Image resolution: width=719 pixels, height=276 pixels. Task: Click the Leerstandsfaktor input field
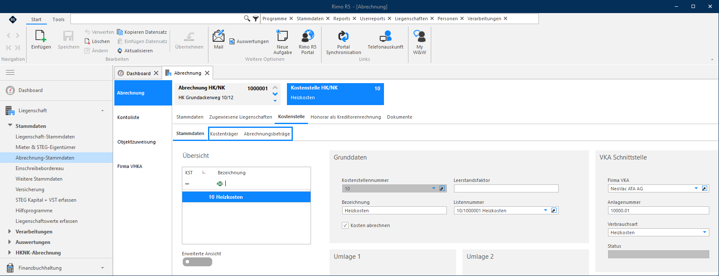506,189
